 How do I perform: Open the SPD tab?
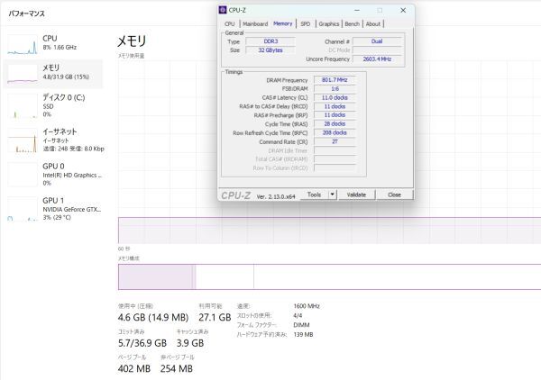306,23
